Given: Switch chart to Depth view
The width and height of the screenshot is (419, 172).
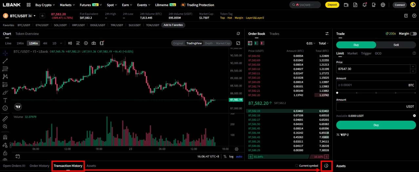Looking at the screenshot, I should point(209,43).
